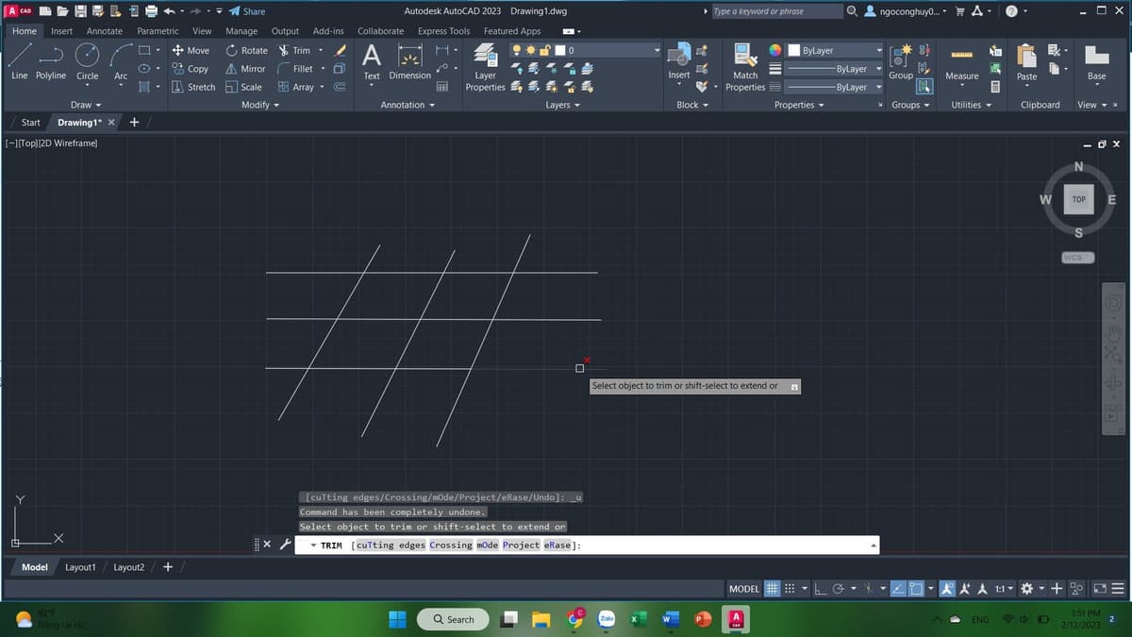Click the cuTting edges option

tap(390, 545)
